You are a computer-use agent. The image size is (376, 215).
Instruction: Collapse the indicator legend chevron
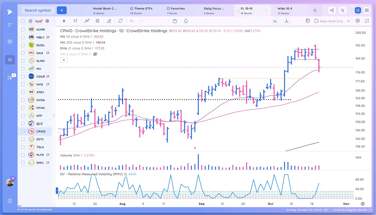(x=64, y=60)
